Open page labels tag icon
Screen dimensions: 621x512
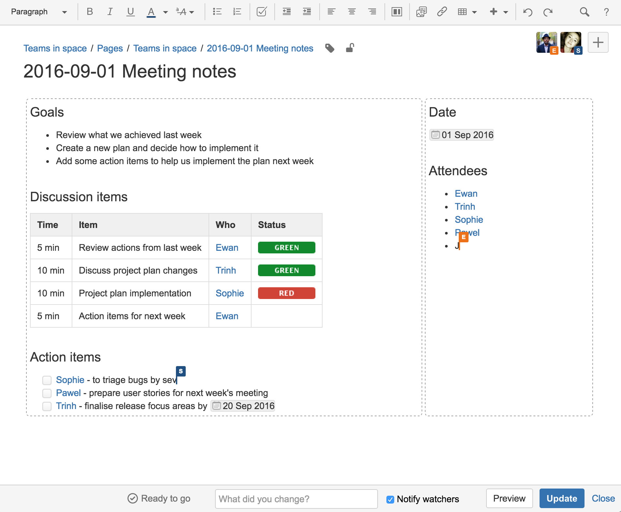(330, 48)
